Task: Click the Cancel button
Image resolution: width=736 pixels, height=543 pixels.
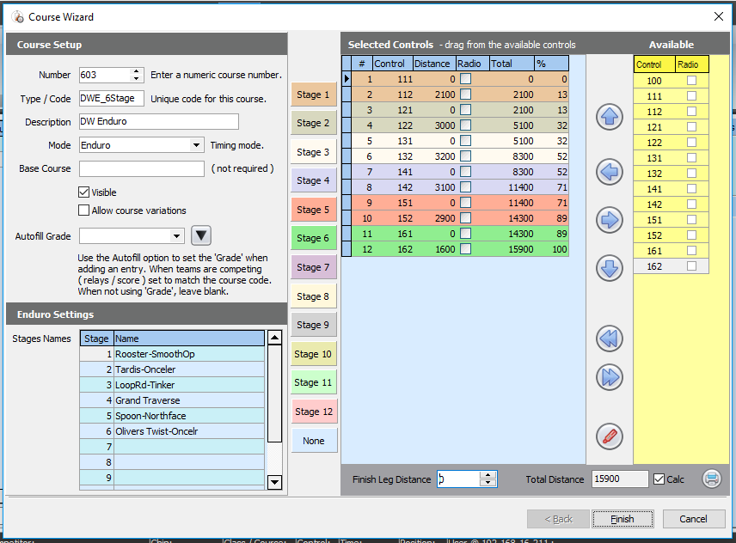Action: (693, 519)
